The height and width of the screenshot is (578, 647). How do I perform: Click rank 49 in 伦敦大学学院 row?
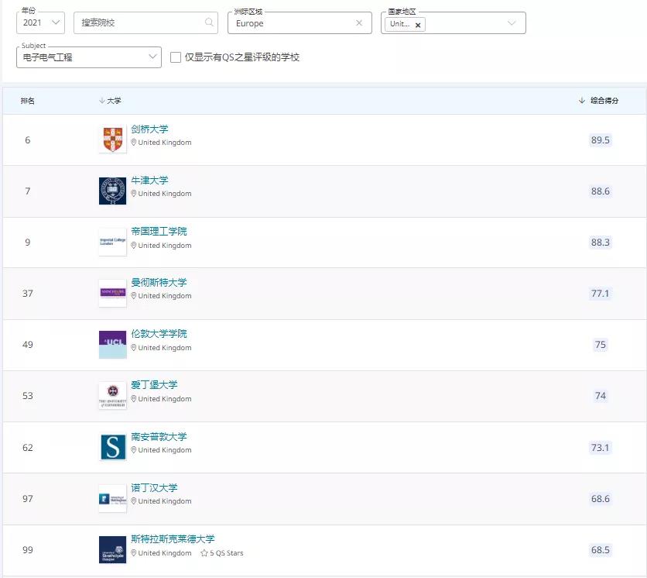pos(28,345)
